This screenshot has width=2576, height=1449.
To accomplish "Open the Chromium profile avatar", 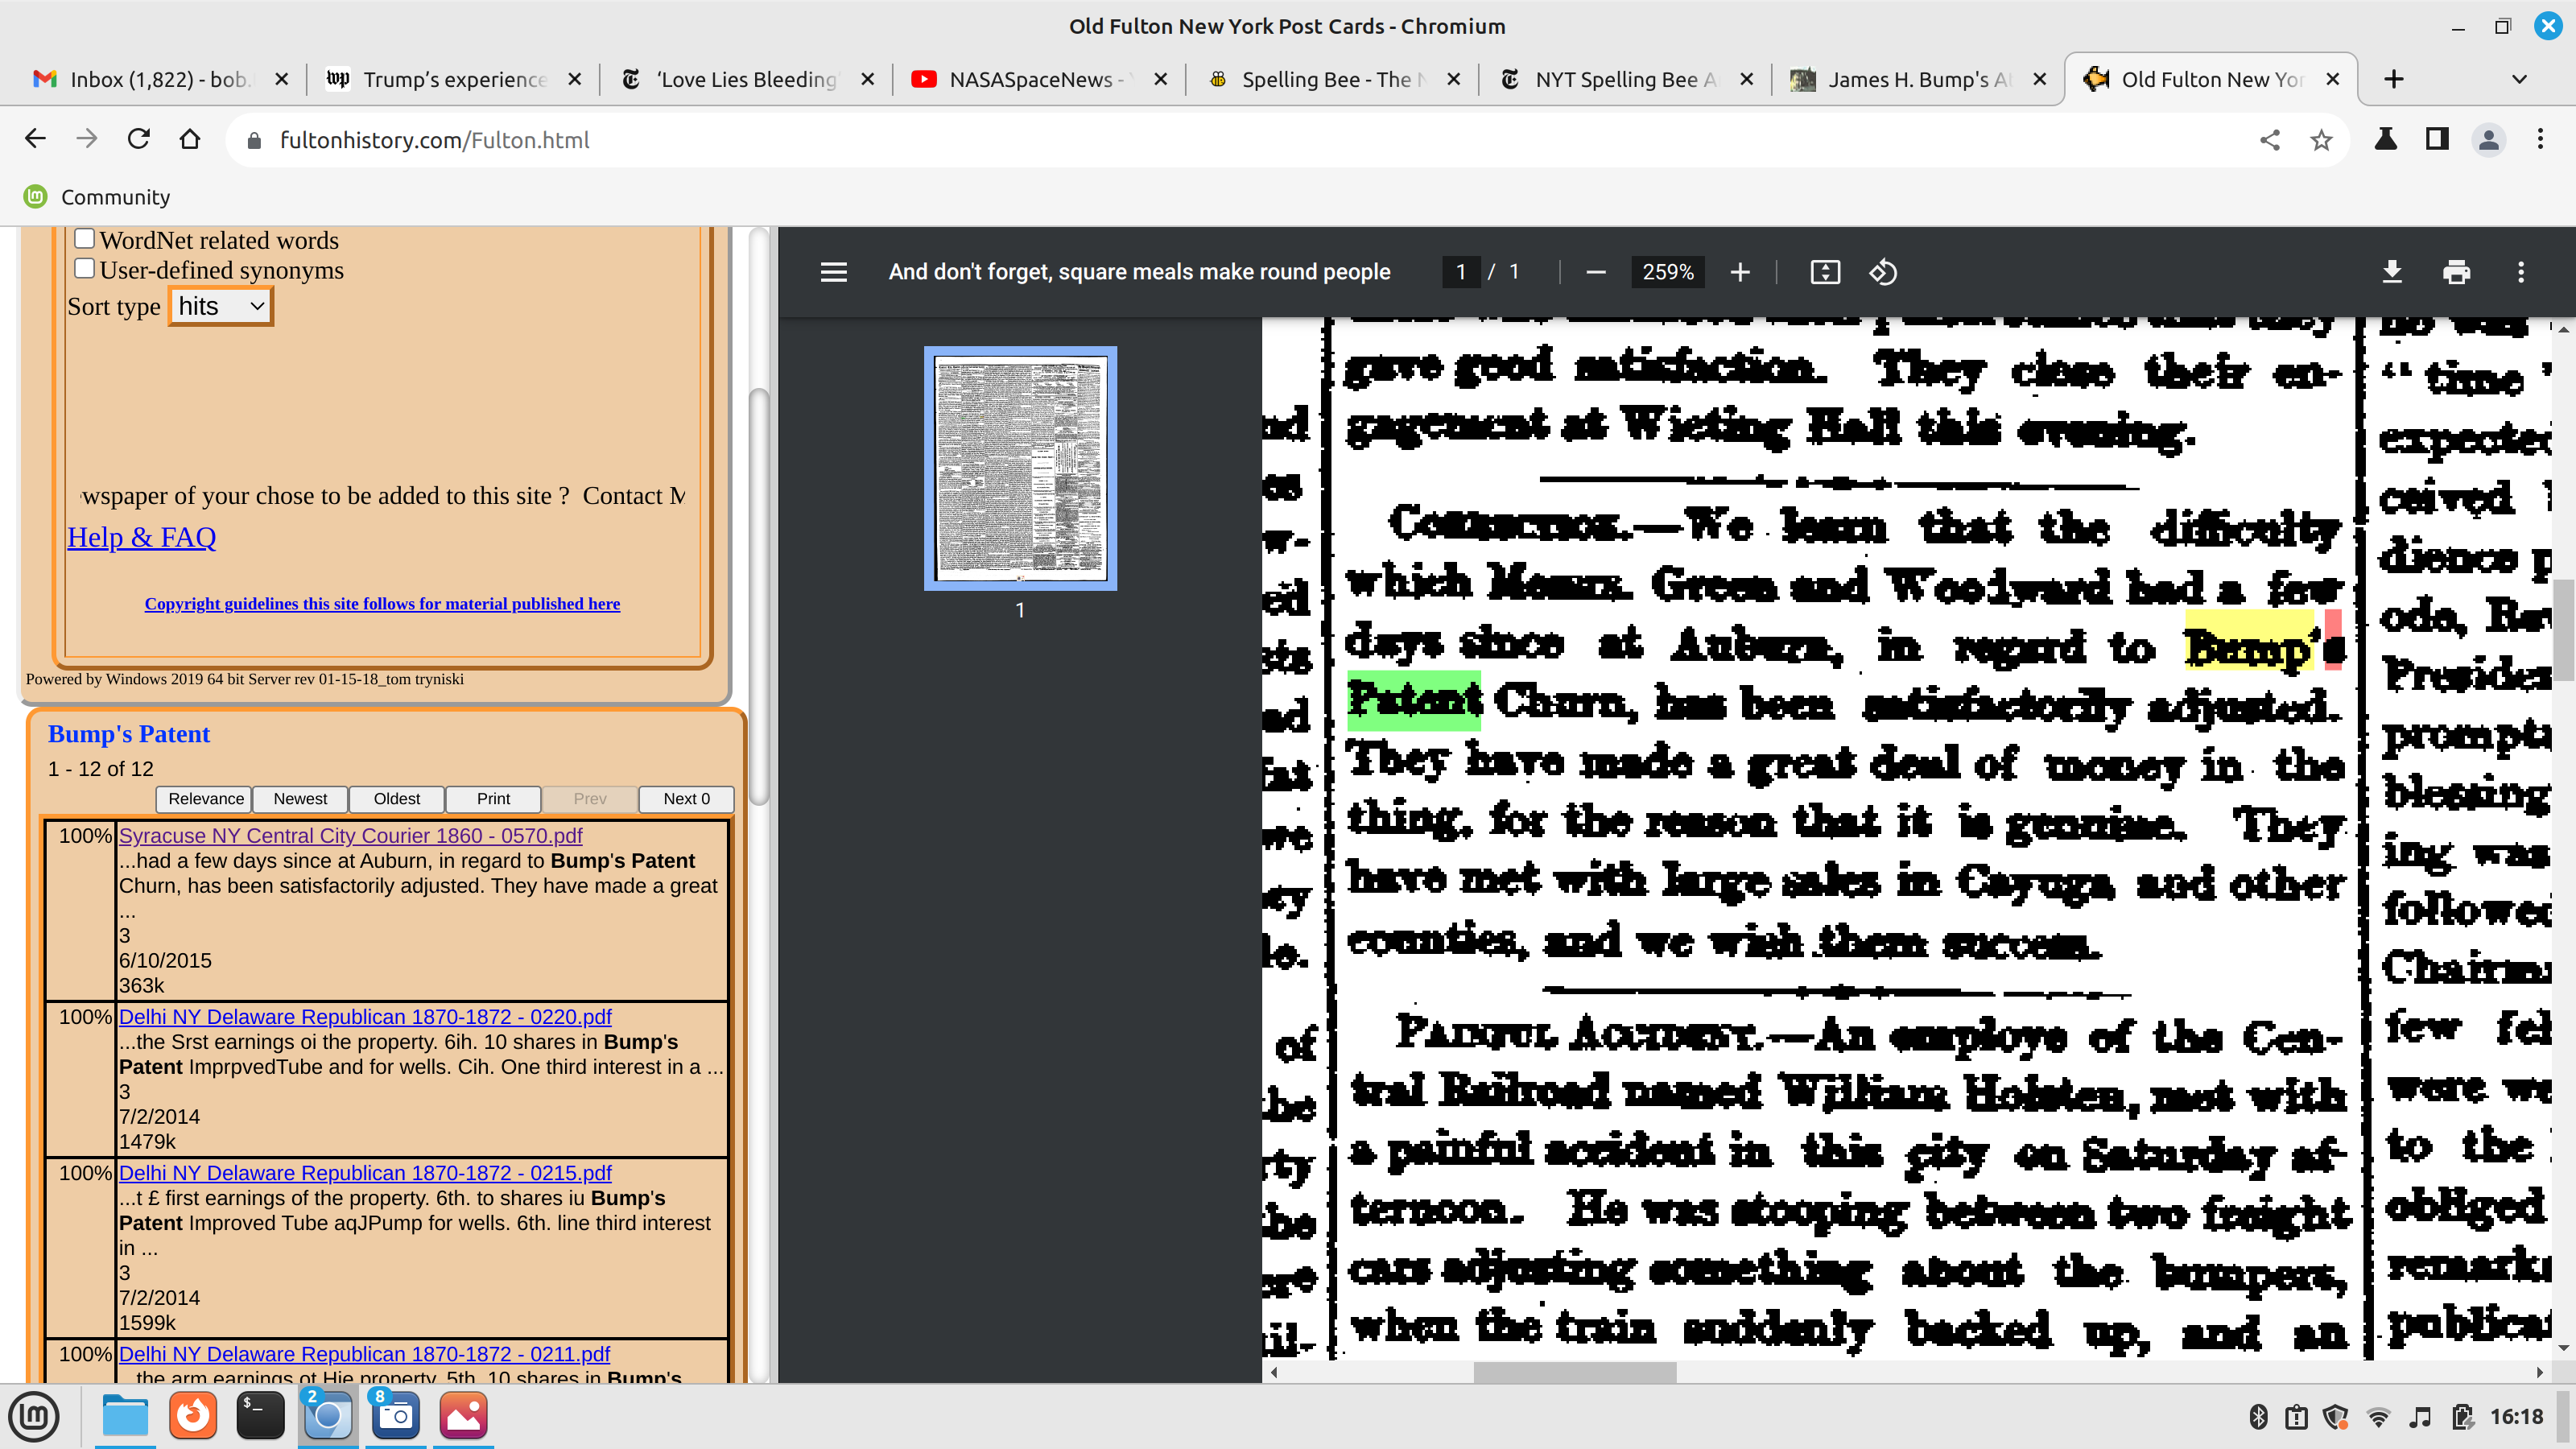I will [2489, 139].
